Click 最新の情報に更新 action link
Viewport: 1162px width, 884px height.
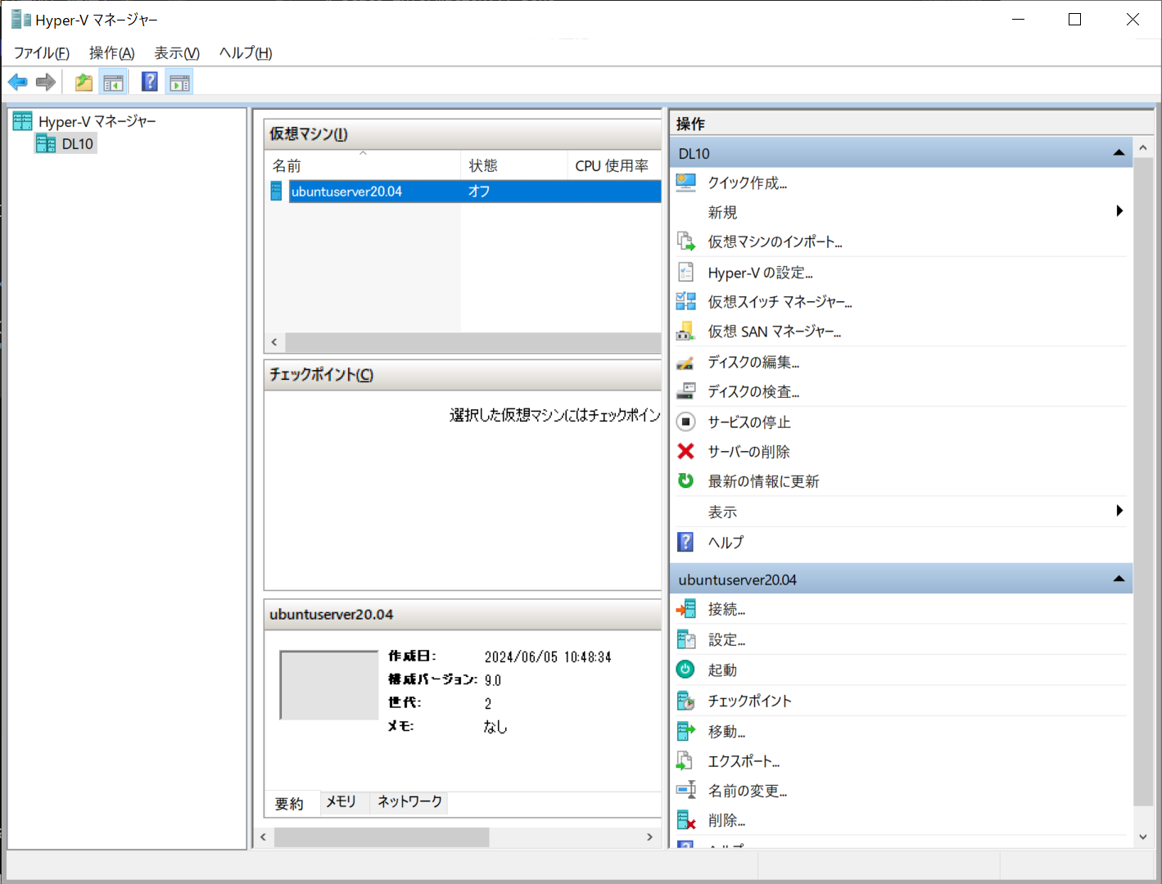point(763,481)
